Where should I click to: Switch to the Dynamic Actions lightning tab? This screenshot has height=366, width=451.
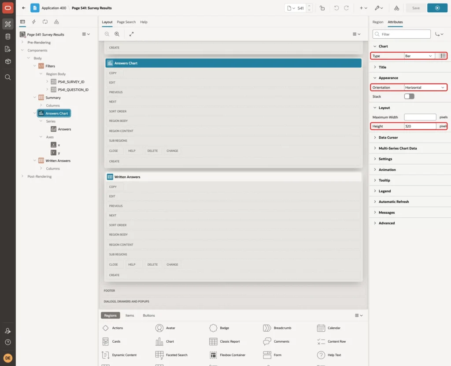click(33, 22)
